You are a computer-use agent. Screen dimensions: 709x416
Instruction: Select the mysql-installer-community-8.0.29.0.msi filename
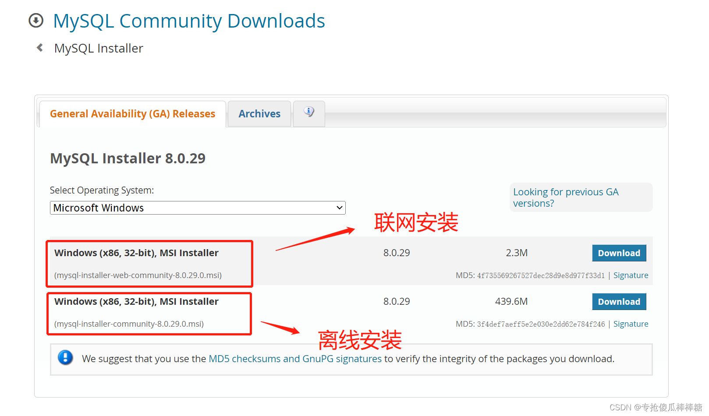128,324
